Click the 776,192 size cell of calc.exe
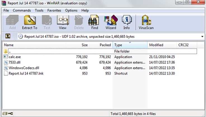 click(82, 57)
